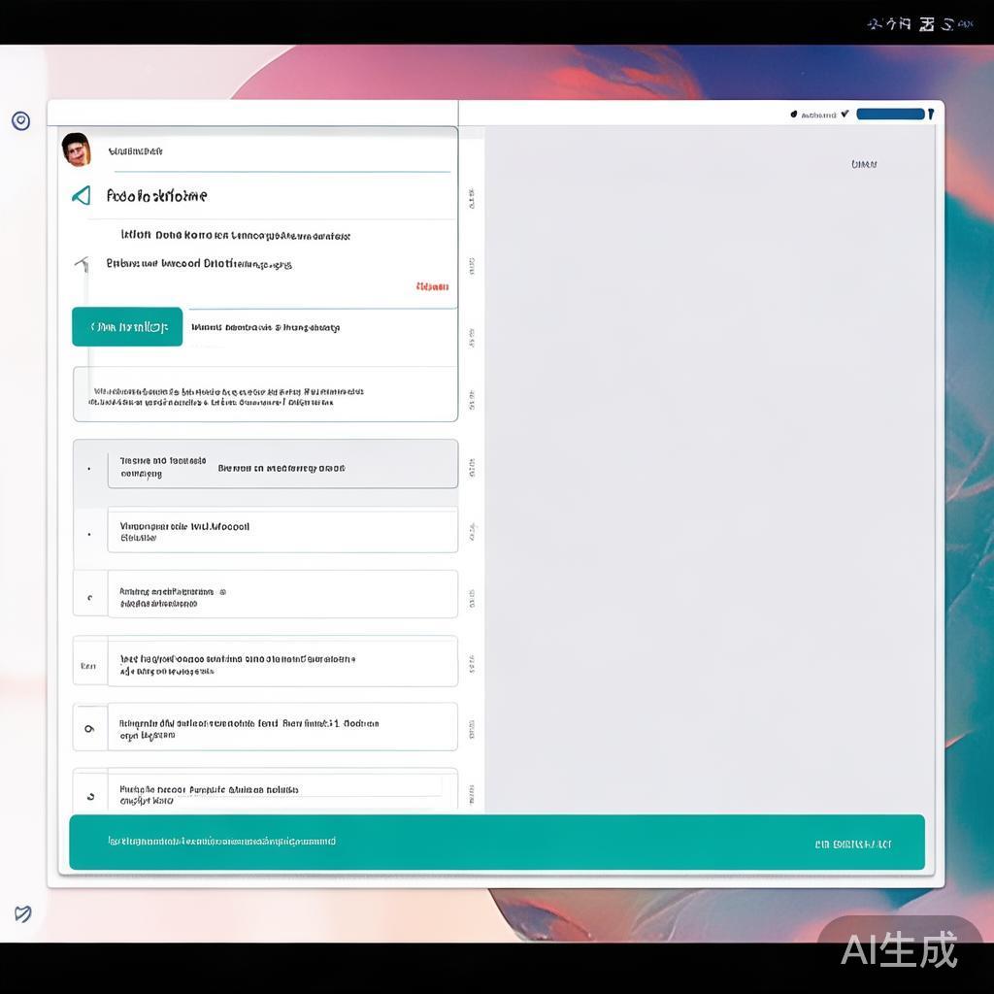Screen dimensions: 994x994
Task: Expand the third list row marker
Action: tap(89, 598)
